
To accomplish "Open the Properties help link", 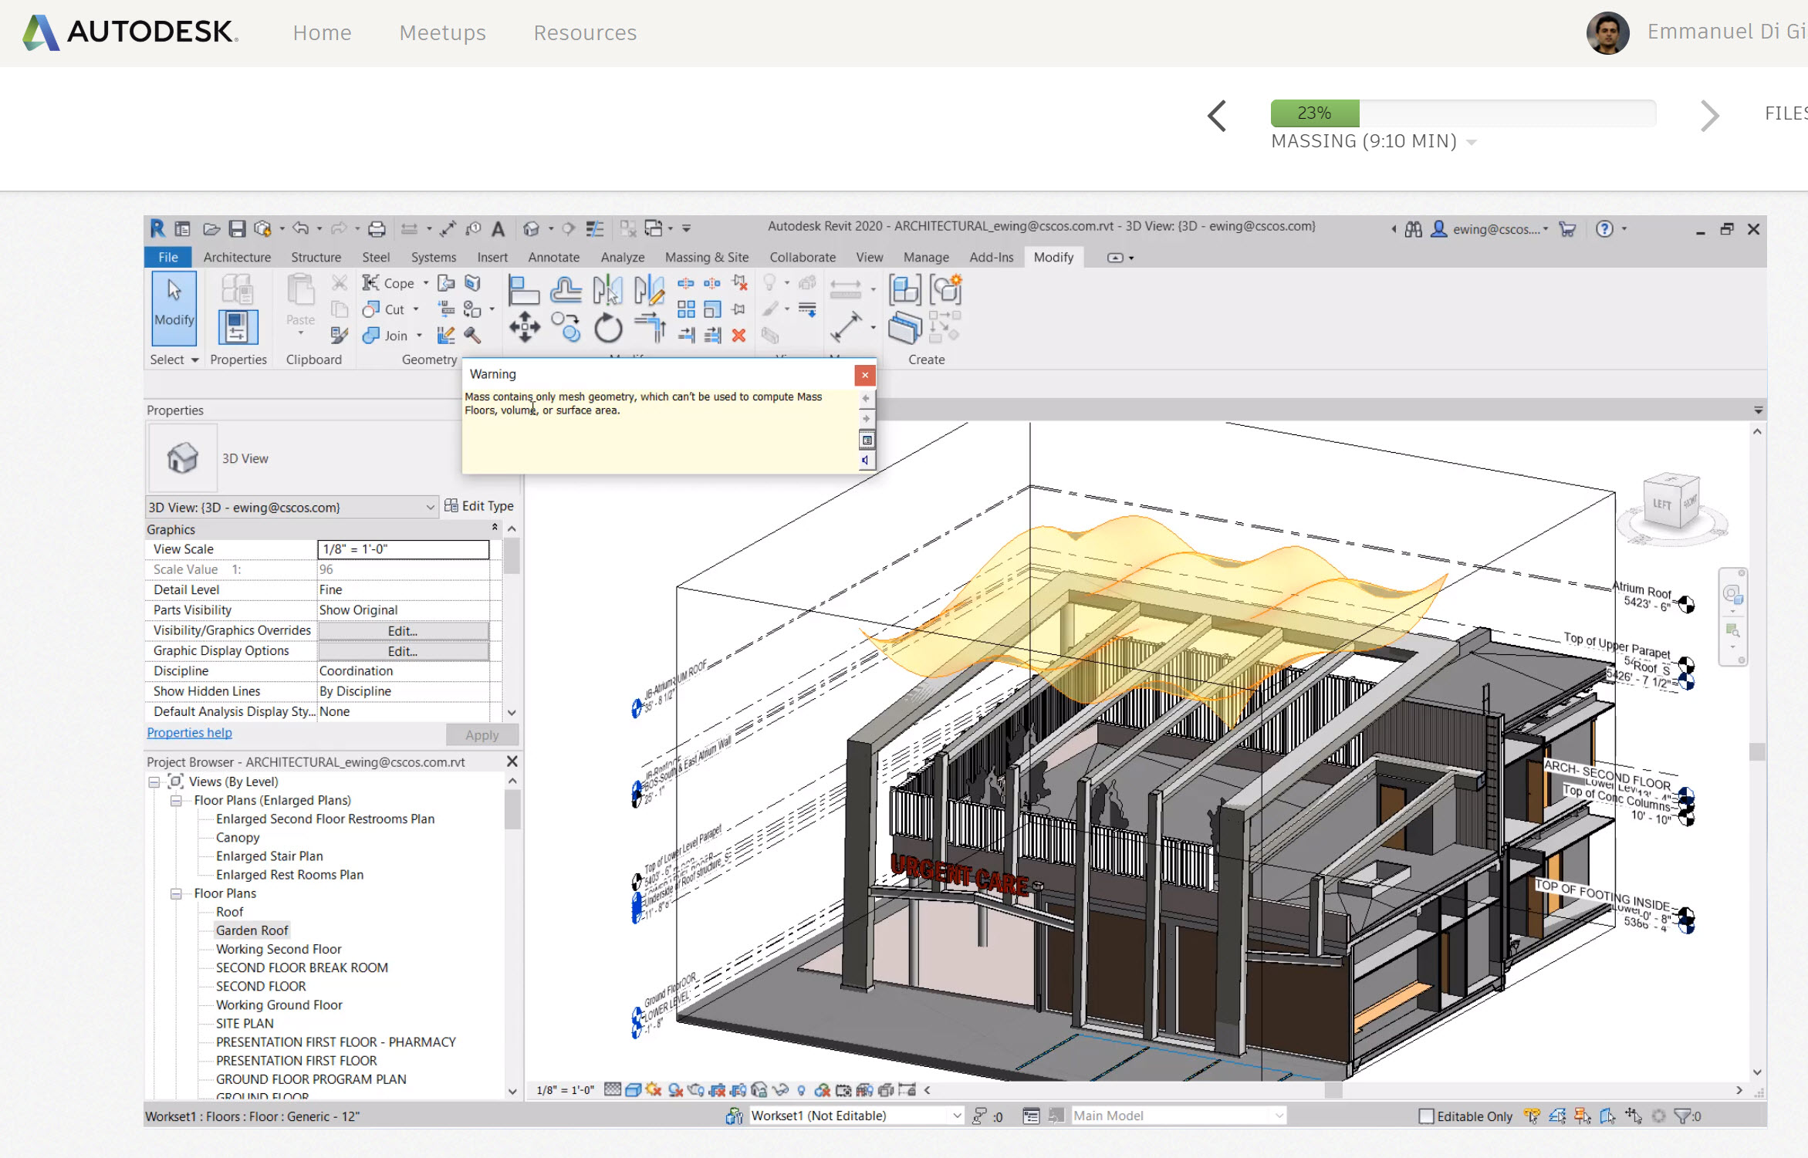I will (x=188, y=732).
